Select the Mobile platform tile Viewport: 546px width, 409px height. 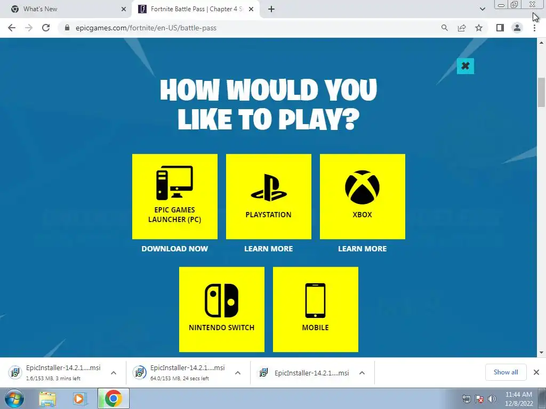(316, 309)
